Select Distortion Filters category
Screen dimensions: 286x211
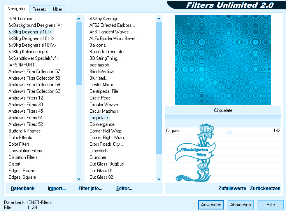click(23, 157)
